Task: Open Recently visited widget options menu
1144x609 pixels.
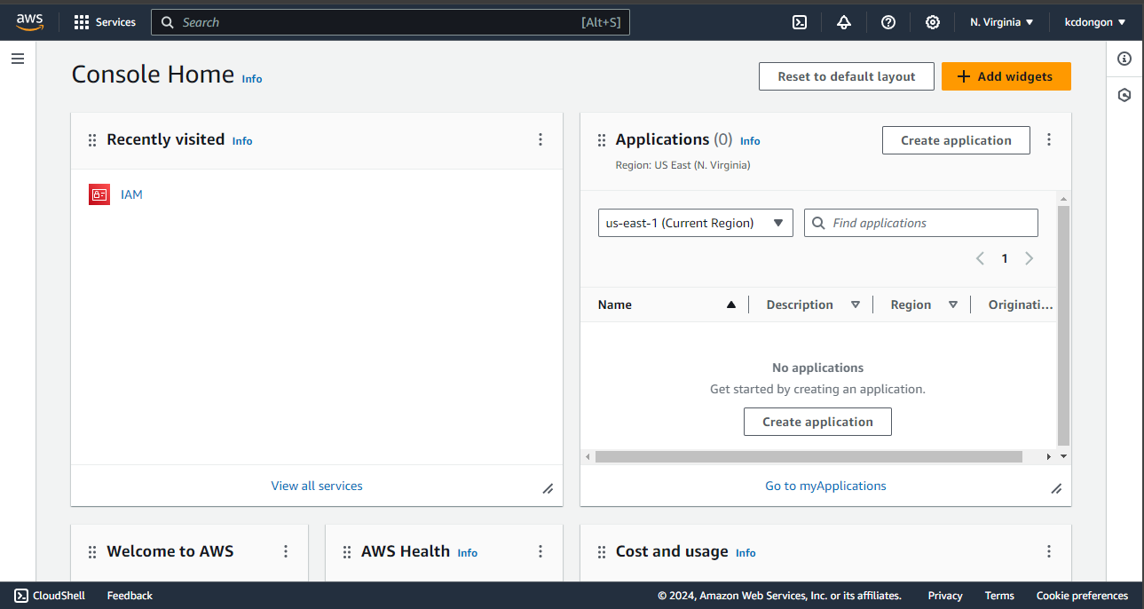Action: (x=540, y=139)
